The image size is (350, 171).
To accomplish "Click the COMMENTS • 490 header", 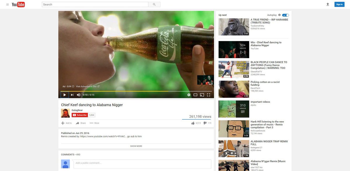I will 71,154.
